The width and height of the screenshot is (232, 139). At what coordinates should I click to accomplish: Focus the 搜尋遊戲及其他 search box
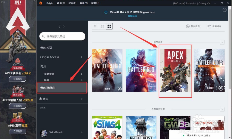[x=62, y=36]
